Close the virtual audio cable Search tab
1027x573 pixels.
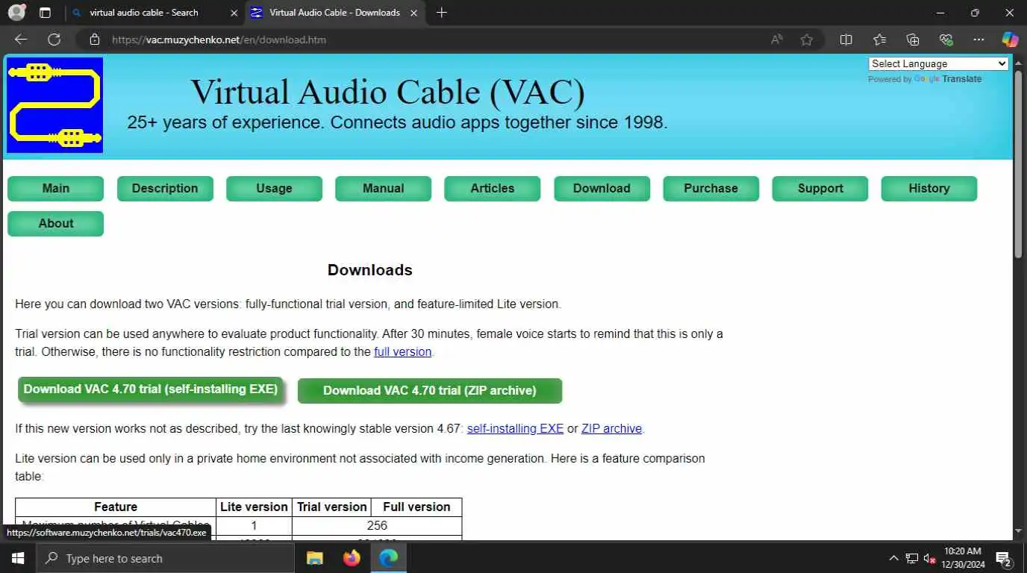(x=234, y=13)
